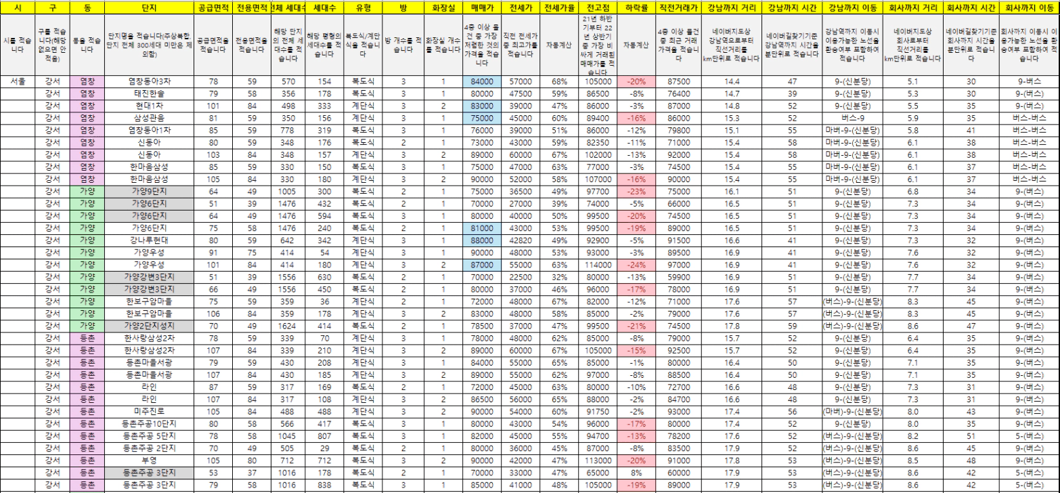Select the 화장실 header cell
1060x493 pixels.
(443, 8)
